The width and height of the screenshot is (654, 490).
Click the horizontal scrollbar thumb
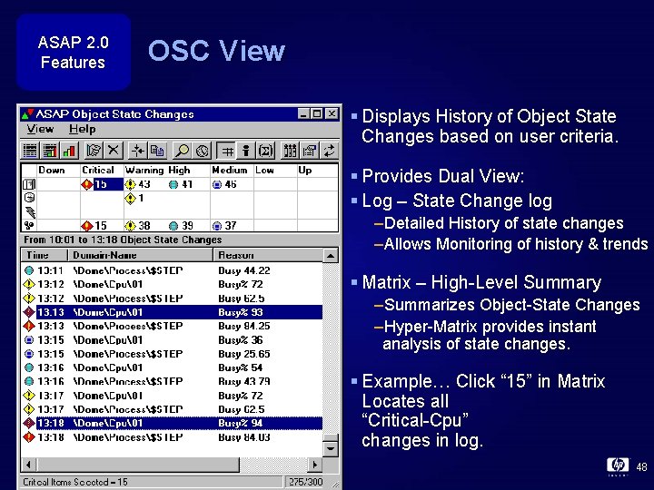coord(138,465)
